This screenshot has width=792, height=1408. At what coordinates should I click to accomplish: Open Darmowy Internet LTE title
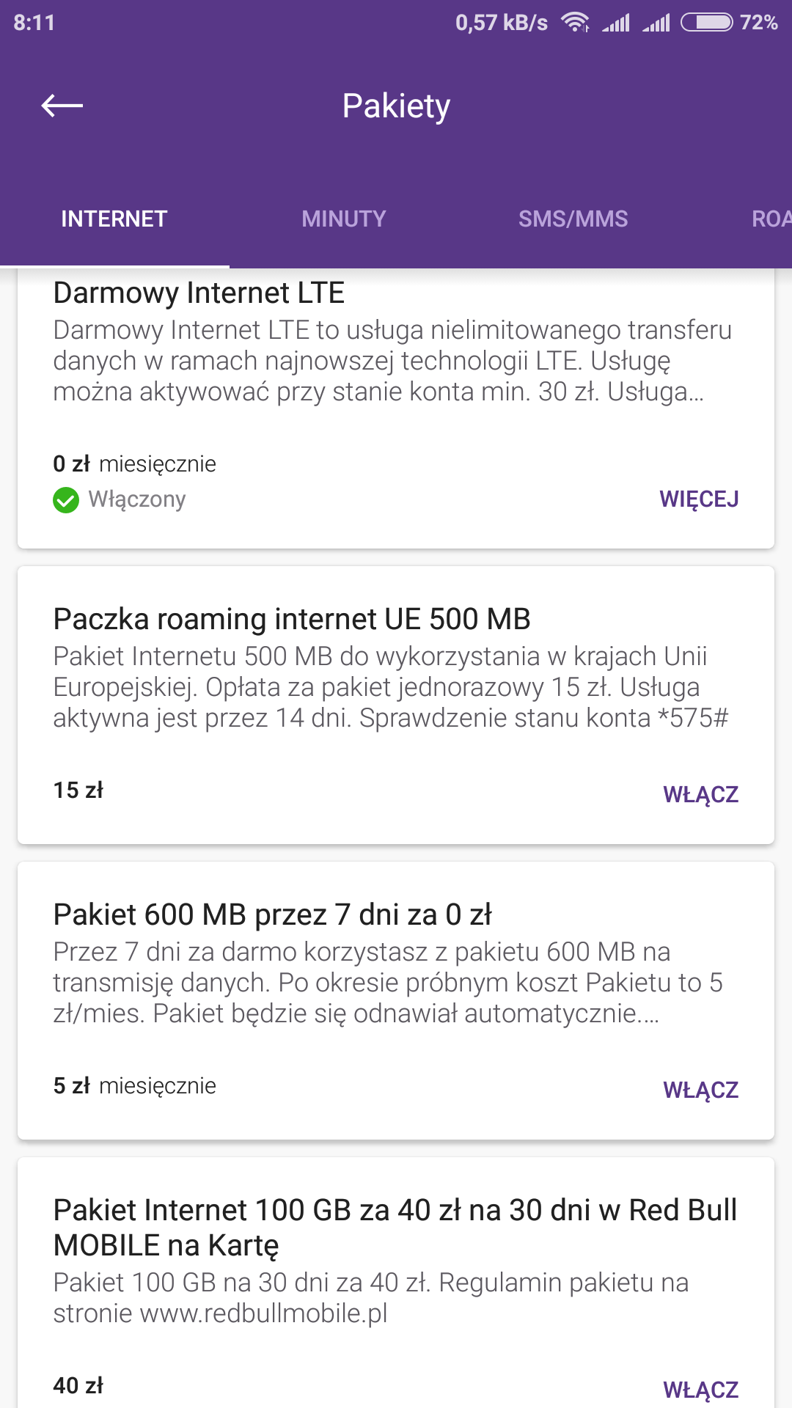(x=199, y=293)
